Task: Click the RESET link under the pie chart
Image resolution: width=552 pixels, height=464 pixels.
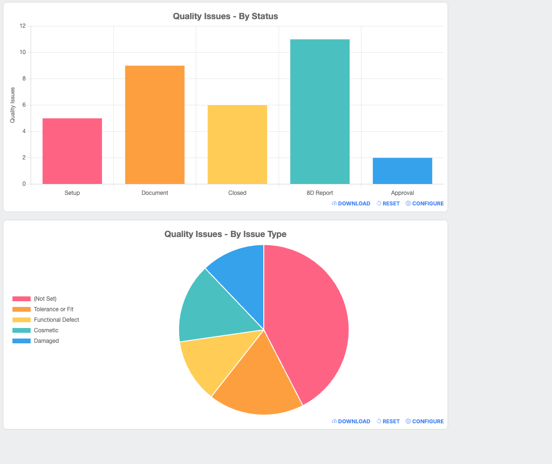Action: [391, 421]
